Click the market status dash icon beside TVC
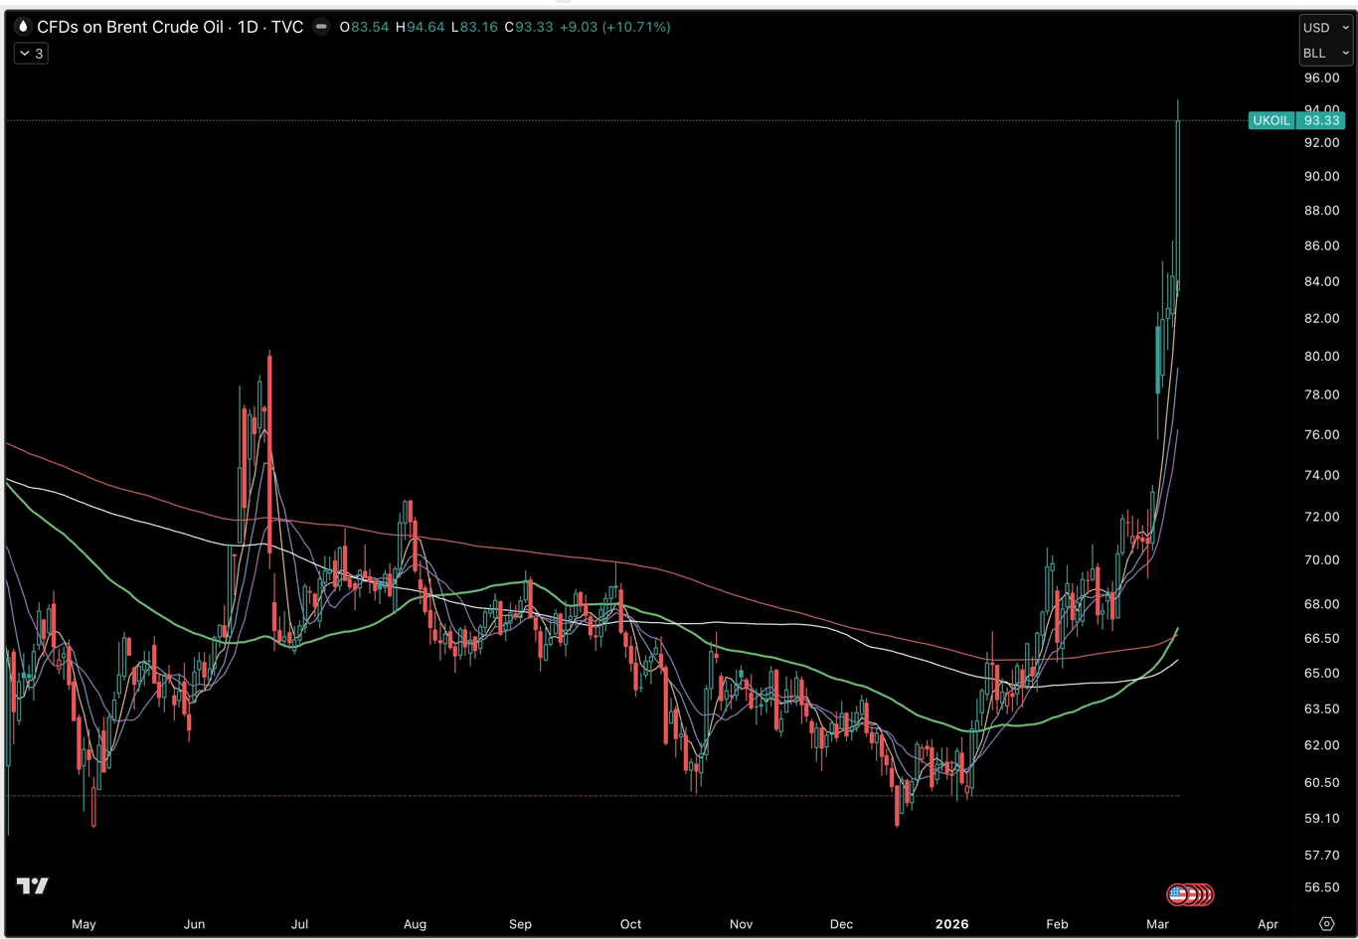The height and width of the screenshot is (939, 1358). point(321,27)
